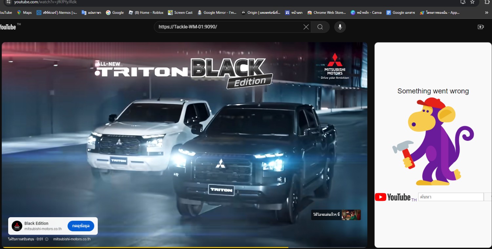The width and height of the screenshot is (492, 249).
Task: Open the Google เอกสาร bookmark
Action: tap(400, 12)
